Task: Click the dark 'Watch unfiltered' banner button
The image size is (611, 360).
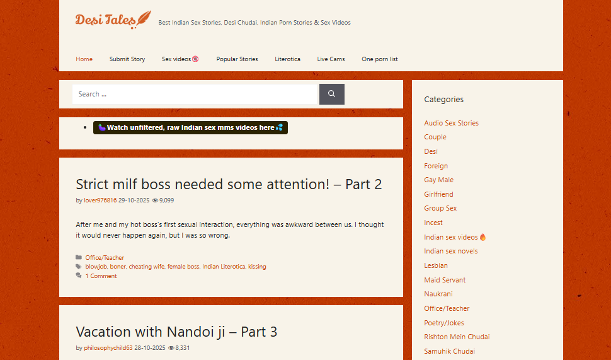Action: (190, 127)
